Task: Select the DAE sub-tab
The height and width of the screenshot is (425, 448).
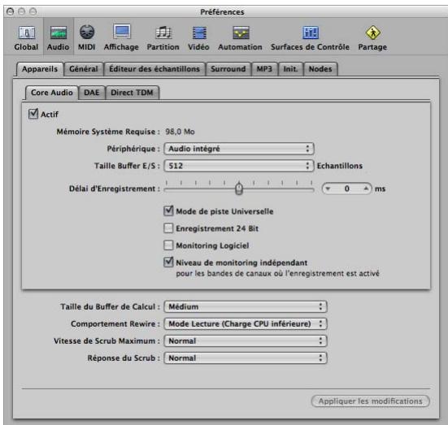Action: [92, 93]
